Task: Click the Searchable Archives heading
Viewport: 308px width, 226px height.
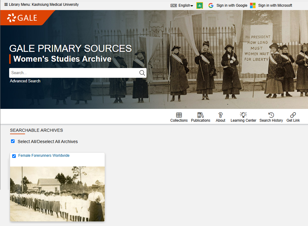Action: click(37, 130)
